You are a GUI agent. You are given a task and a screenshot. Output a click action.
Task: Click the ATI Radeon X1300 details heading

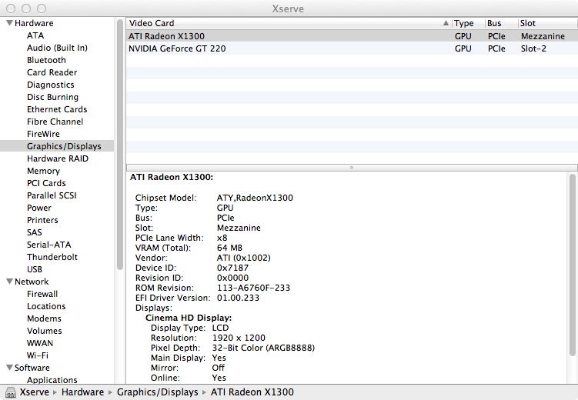(172, 177)
